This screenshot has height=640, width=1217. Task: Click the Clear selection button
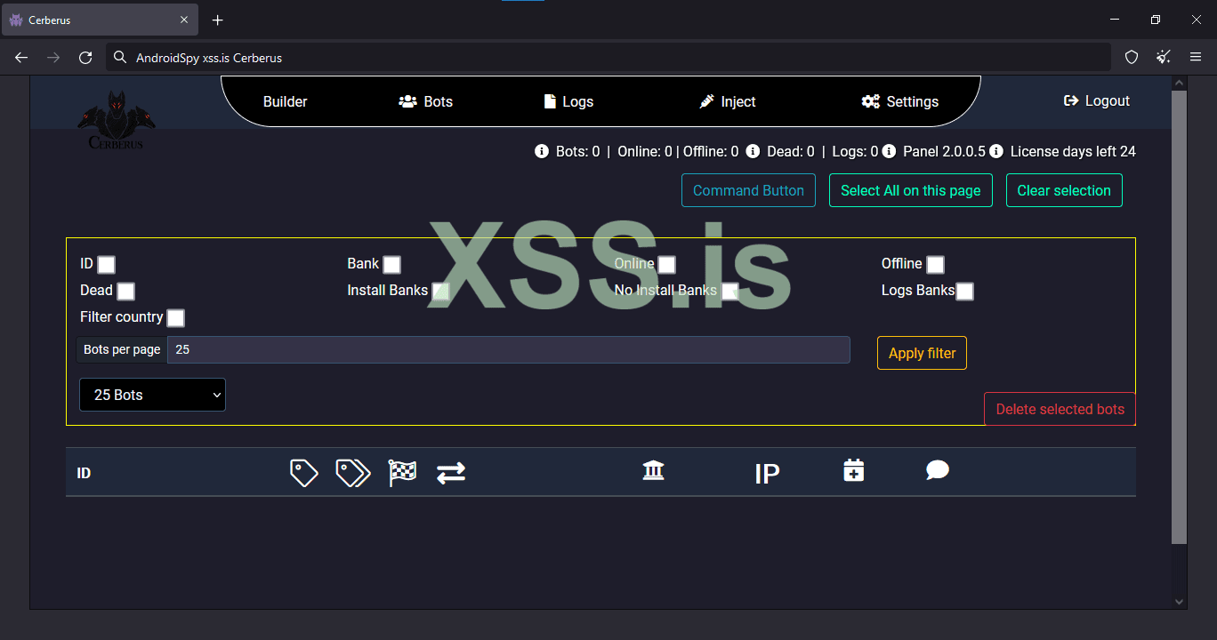click(1064, 190)
